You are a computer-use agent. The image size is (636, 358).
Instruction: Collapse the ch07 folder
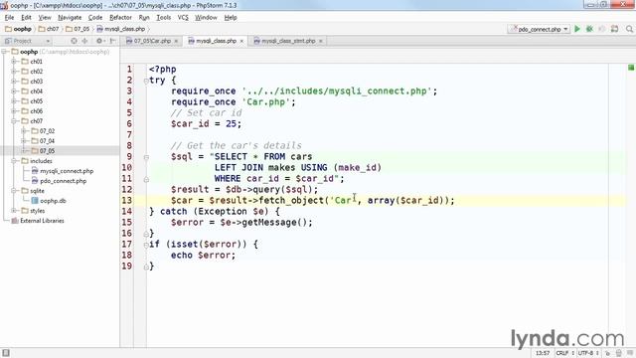tap(14, 121)
